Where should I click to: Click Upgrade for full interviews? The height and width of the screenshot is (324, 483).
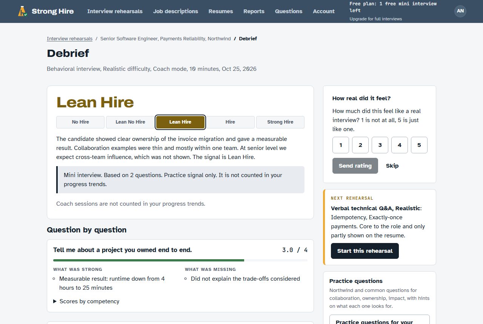click(375, 19)
